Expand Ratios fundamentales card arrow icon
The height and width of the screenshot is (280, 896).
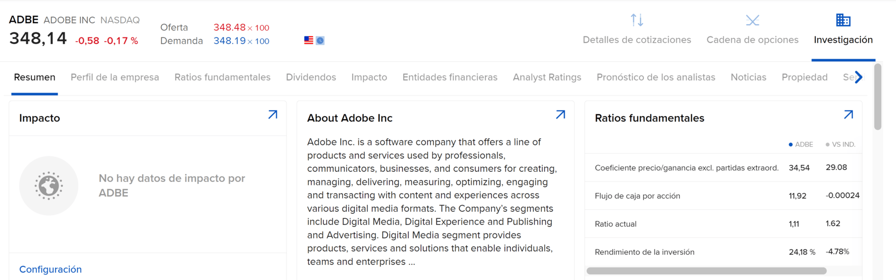click(848, 115)
